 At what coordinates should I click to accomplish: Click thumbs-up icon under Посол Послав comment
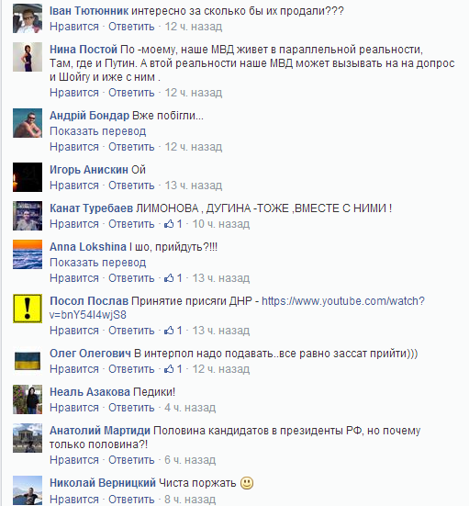tap(169, 330)
